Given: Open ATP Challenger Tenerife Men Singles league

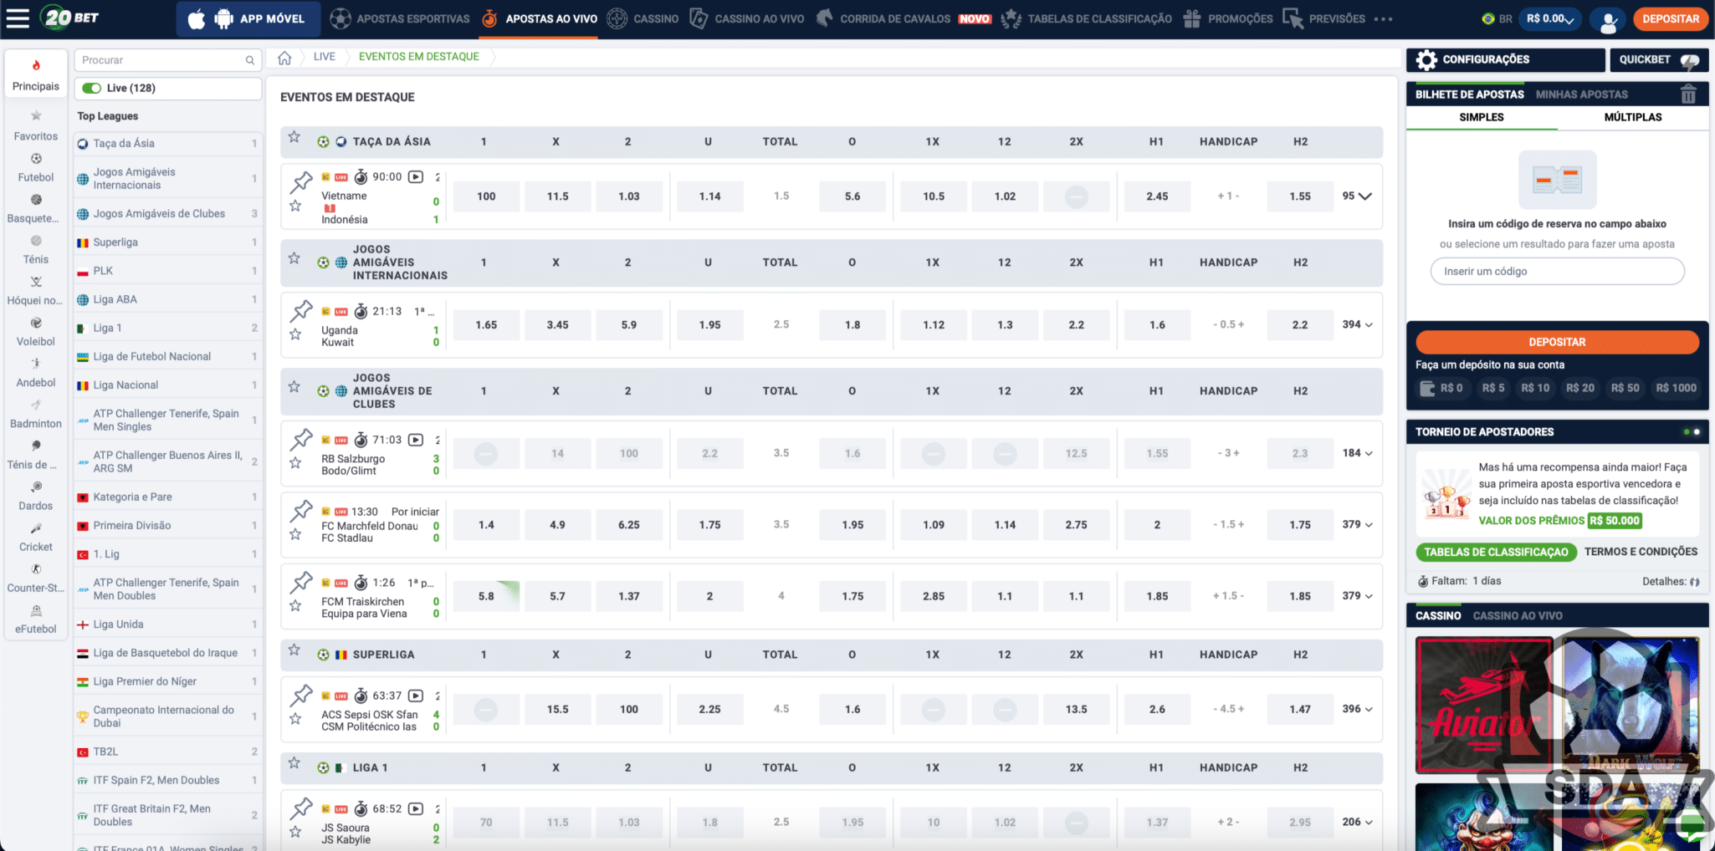Looking at the screenshot, I should coord(167,420).
